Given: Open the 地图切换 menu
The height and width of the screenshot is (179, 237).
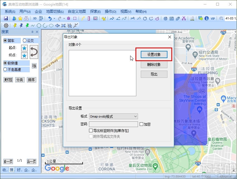Looking at the screenshot, I should tap(55, 12).
